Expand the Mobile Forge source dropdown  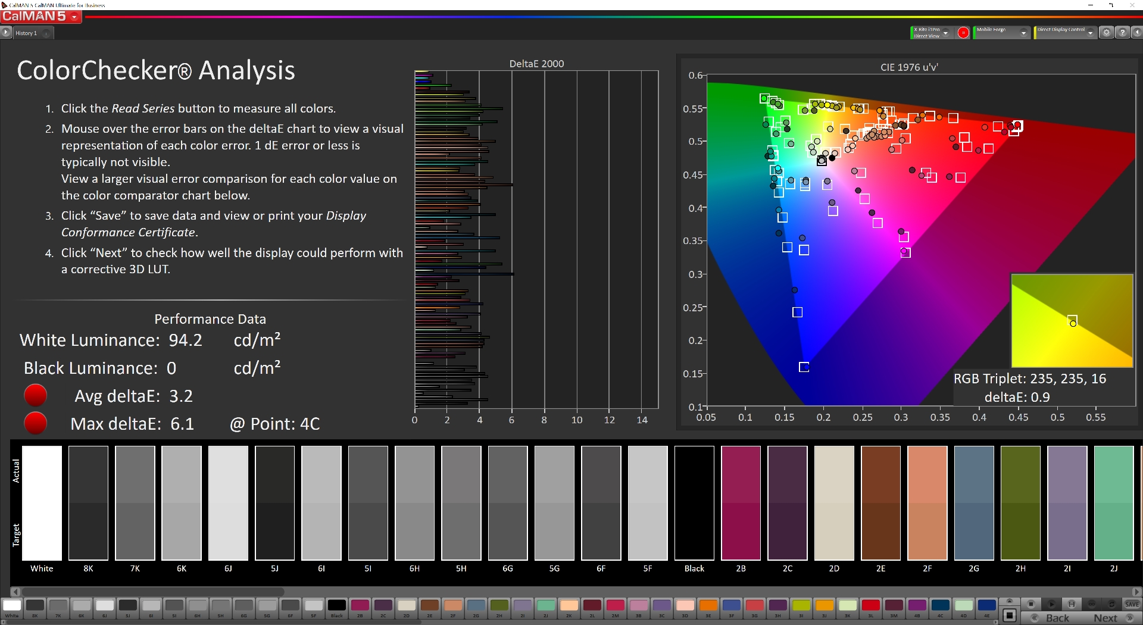(x=1023, y=33)
